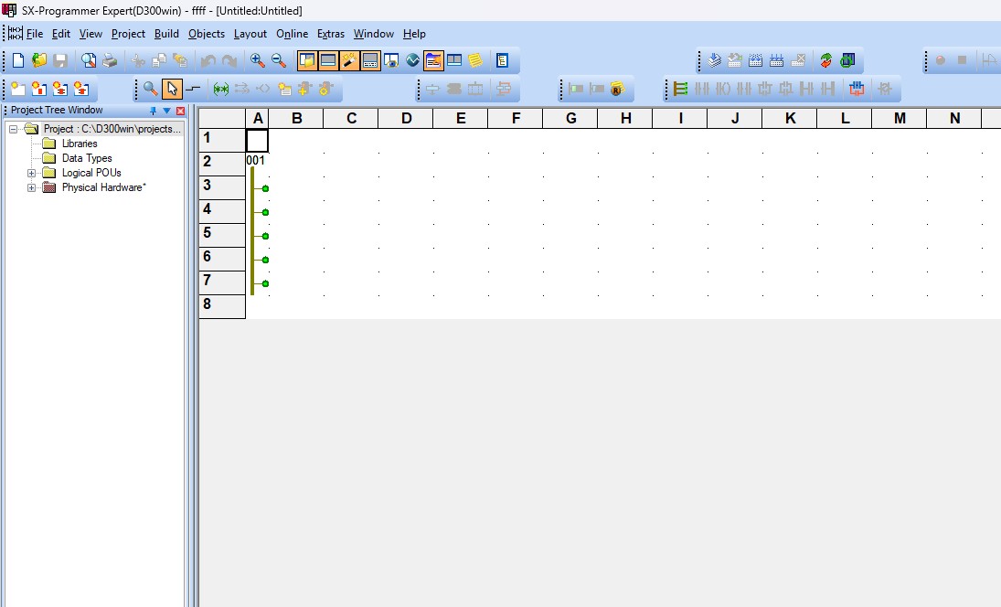Select the arrow Mark mode tool

click(172, 89)
